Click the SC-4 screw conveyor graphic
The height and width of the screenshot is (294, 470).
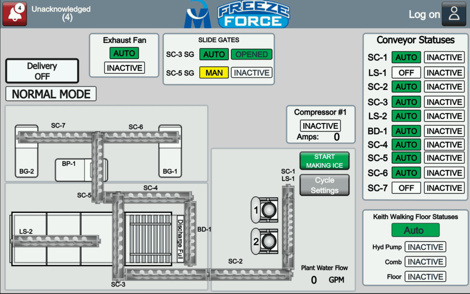(148, 197)
